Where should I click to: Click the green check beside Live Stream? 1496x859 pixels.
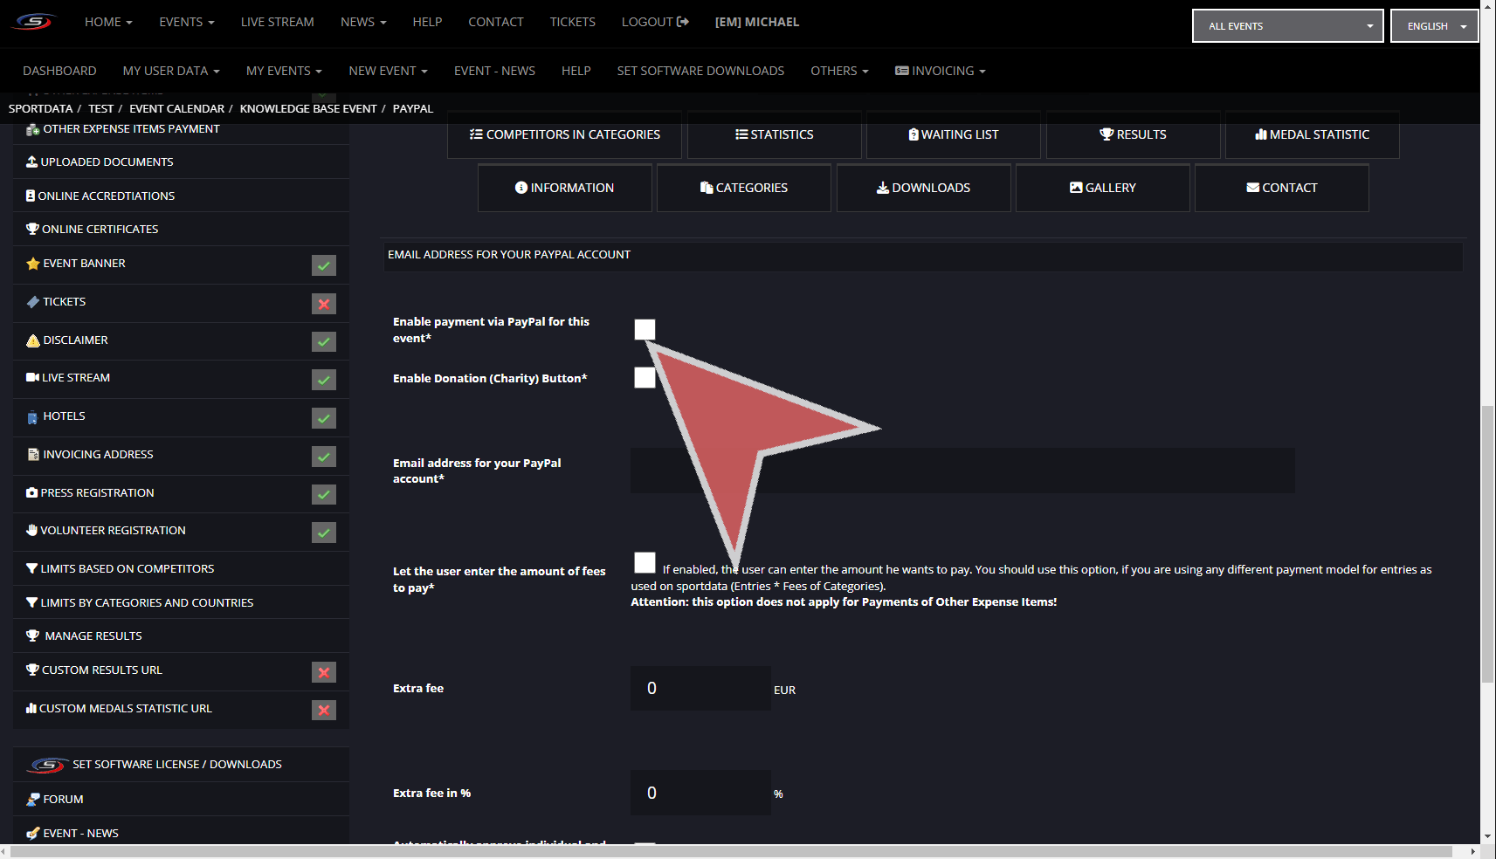[324, 380]
